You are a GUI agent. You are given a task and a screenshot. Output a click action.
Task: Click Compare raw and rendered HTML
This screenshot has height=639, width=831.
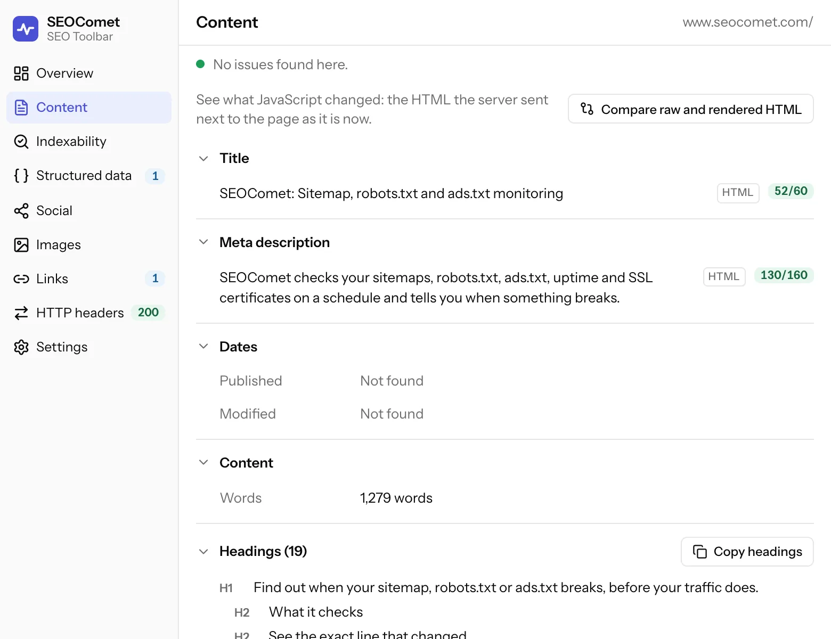[691, 109]
